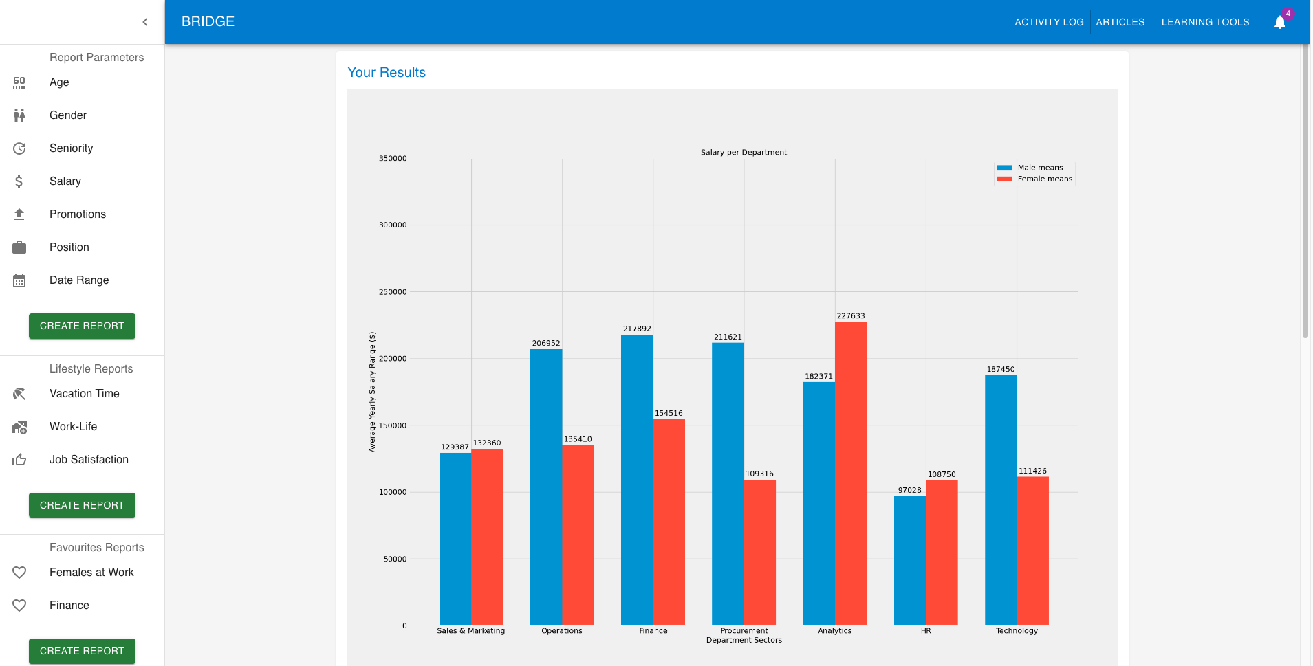Click the Vacation Time umbrella icon
1313x666 pixels.
click(19, 394)
